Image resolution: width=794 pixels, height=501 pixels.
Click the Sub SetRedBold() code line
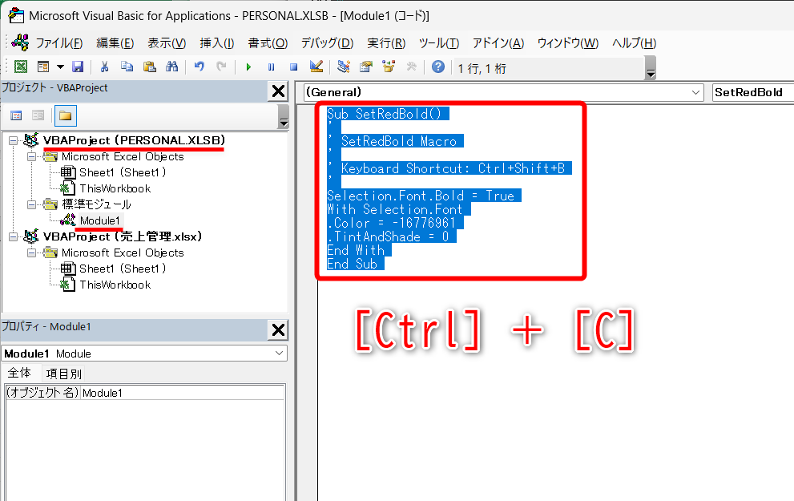[384, 114]
